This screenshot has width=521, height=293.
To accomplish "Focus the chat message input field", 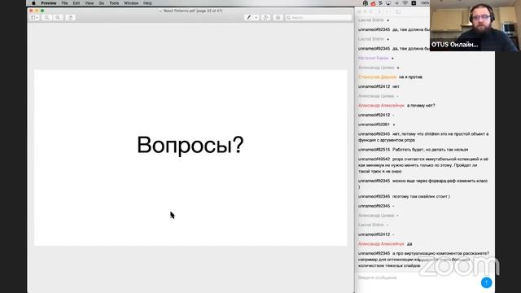I will pos(417,278).
